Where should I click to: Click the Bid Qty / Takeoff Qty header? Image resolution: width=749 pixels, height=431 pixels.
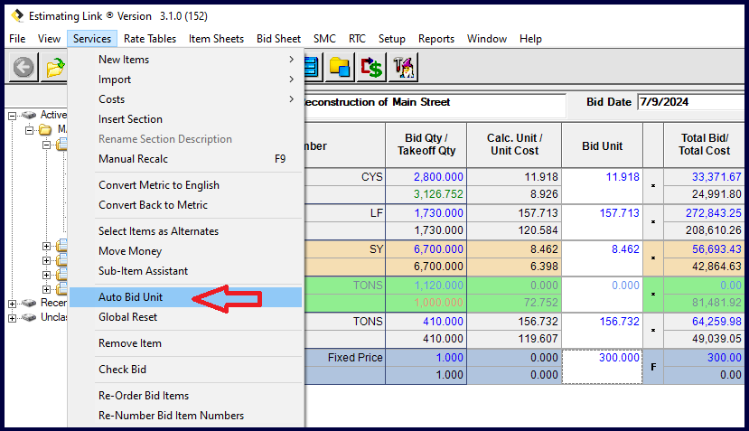pos(426,145)
